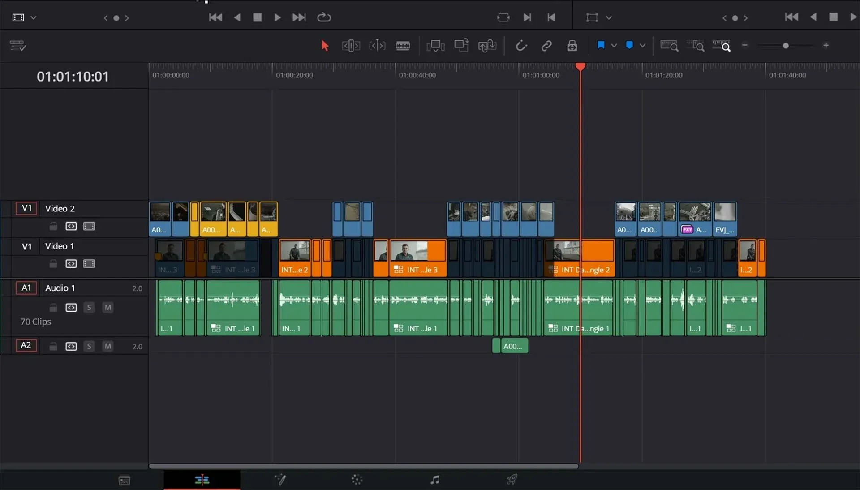This screenshot has height=490, width=860.
Task: Stop timeline viewer playback
Action: [833, 17]
